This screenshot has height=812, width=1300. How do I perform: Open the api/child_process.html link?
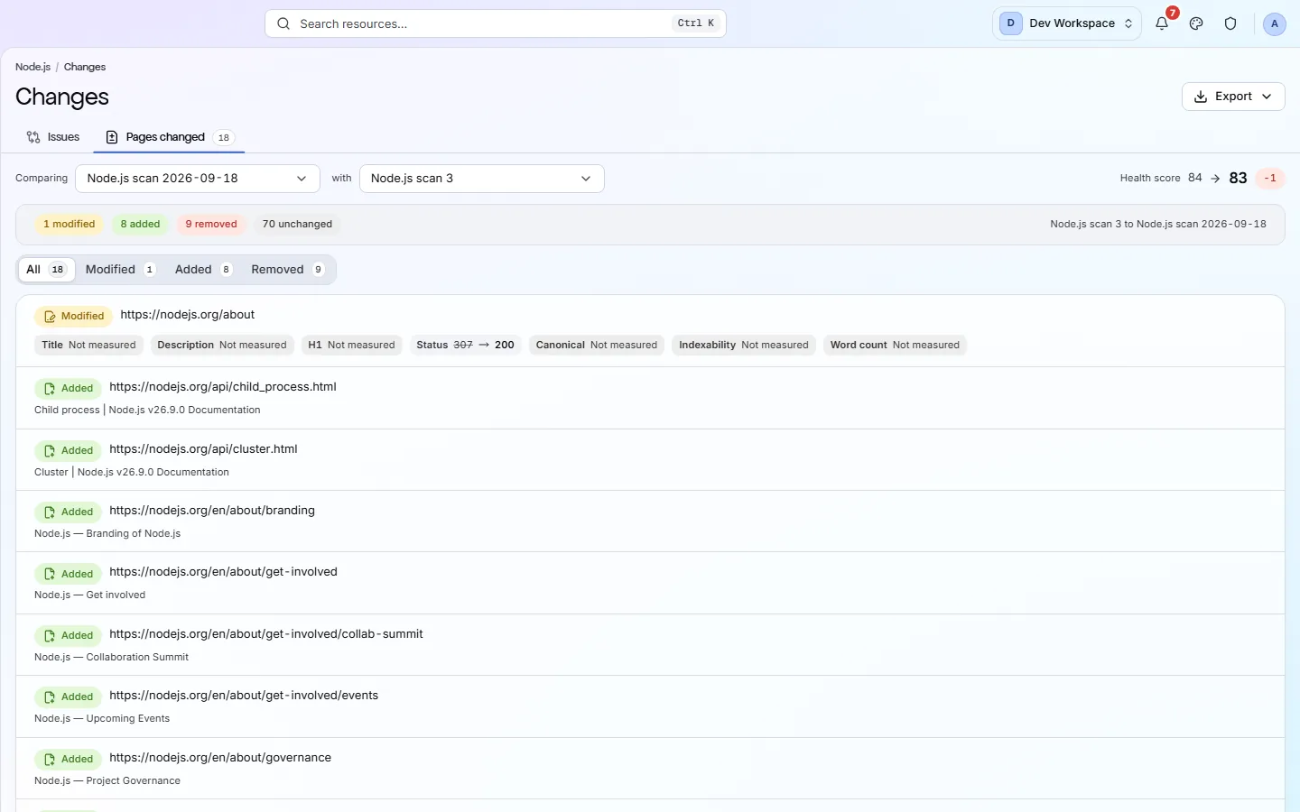tap(223, 387)
